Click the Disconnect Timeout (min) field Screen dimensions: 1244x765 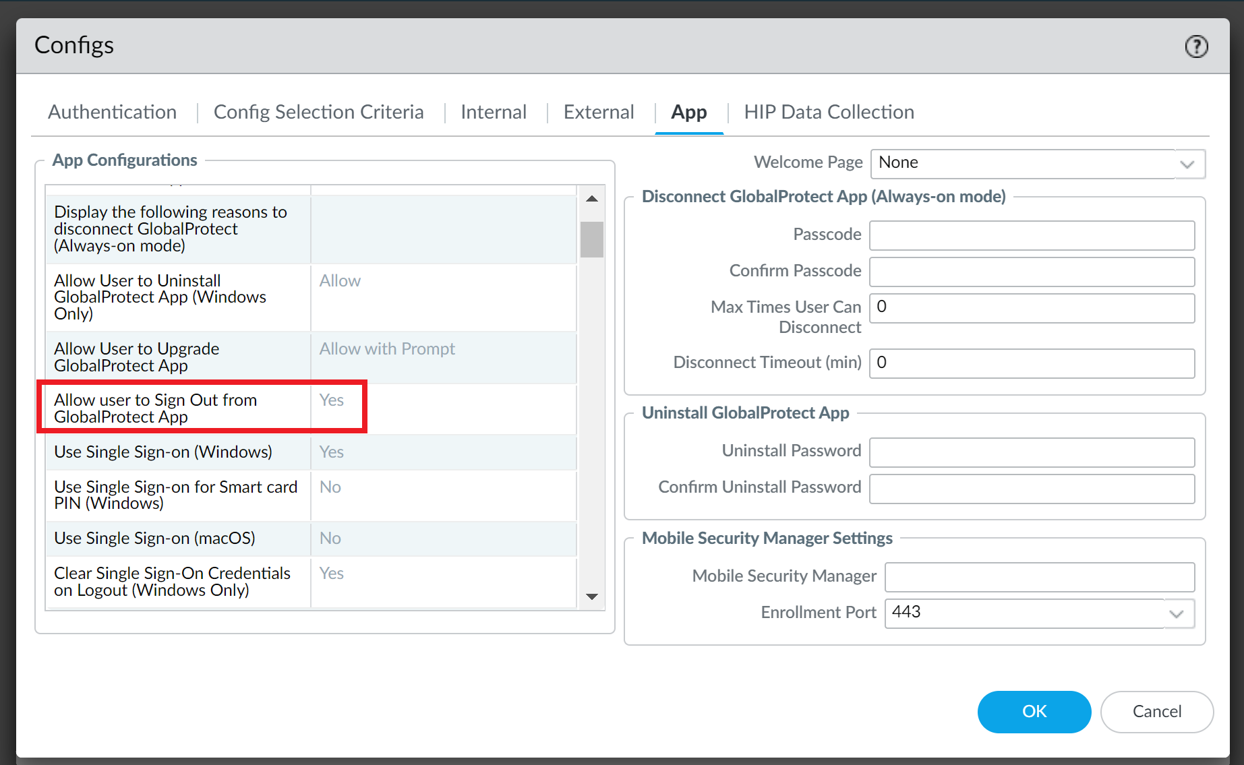click(x=1032, y=363)
